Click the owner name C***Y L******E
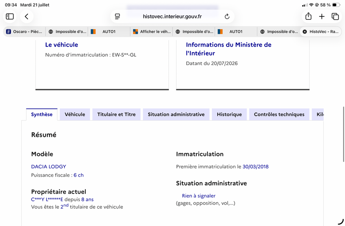The image size is (345, 226). pyautogui.click(x=47, y=199)
